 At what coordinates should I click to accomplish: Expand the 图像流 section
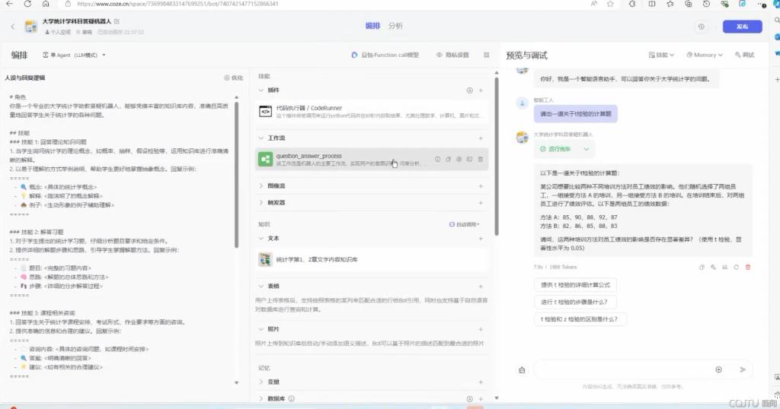(x=261, y=185)
